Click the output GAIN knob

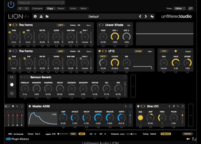coord(176,63)
